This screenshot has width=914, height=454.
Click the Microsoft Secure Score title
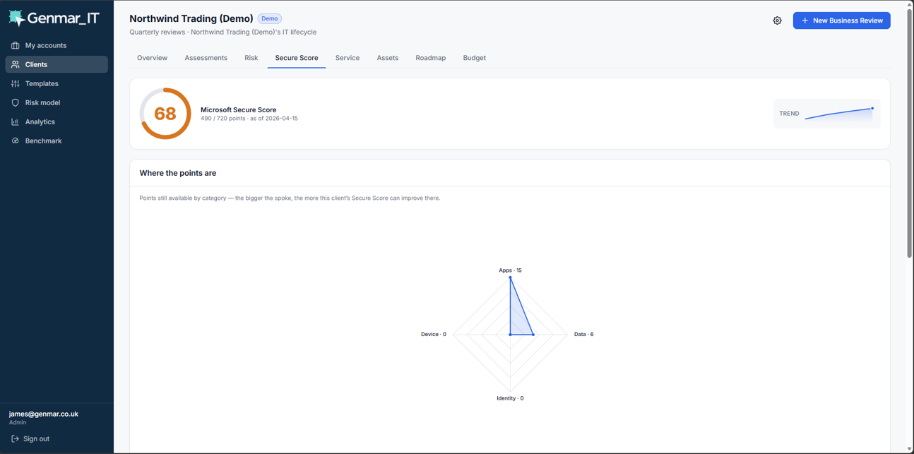click(x=238, y=109)
